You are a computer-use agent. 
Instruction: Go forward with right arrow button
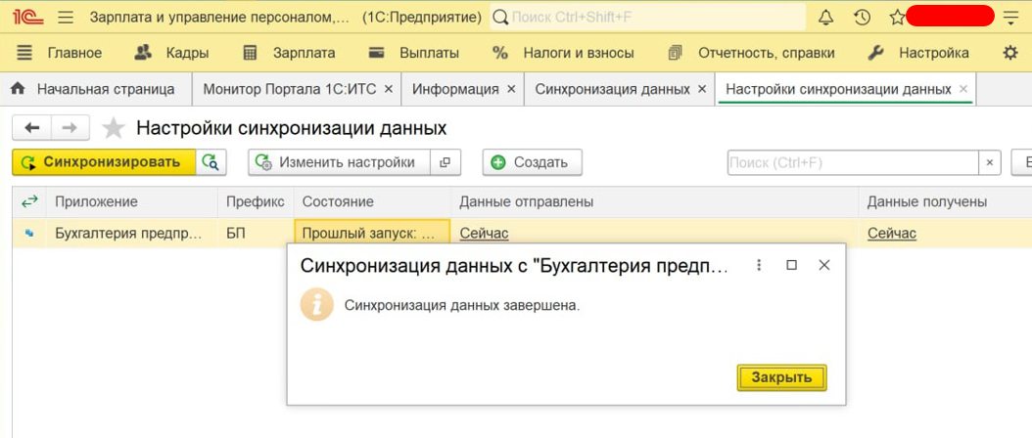point(70,128)
